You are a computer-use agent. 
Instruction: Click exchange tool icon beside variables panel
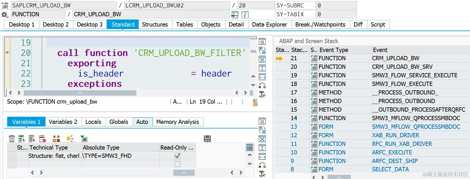[262, 165]
